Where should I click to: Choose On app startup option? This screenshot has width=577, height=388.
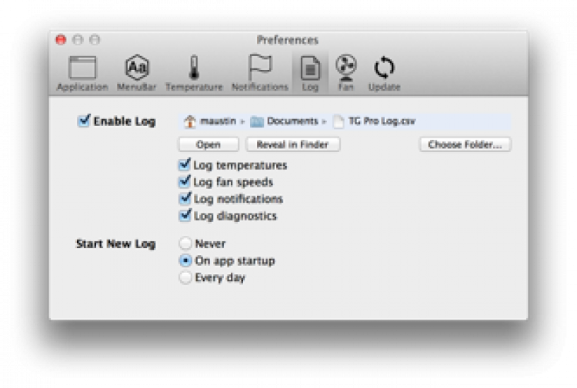pos(185,260)
